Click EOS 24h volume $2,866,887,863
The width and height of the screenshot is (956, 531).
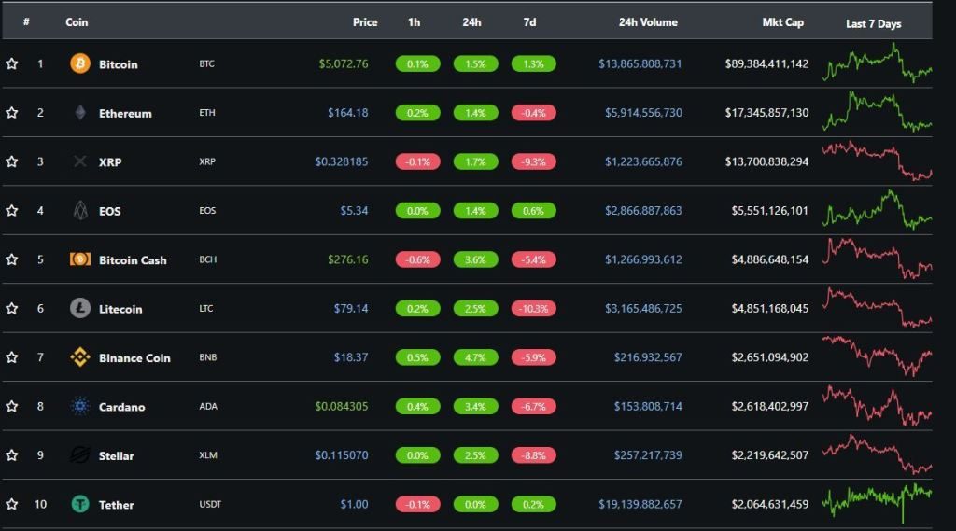(x=643, y=210)
